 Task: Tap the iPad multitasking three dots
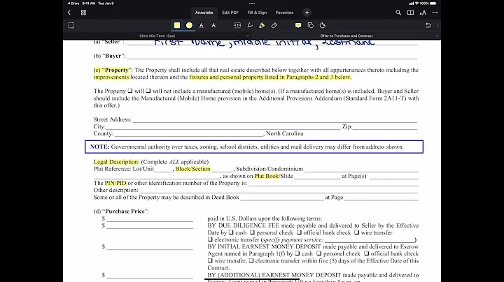pyautogui.click(x=252, y=3)
